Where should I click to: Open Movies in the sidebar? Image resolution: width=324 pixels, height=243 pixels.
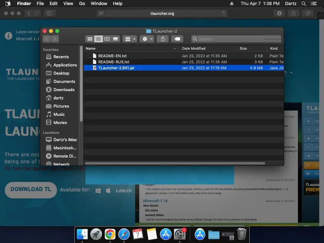[x=56, y=122]
